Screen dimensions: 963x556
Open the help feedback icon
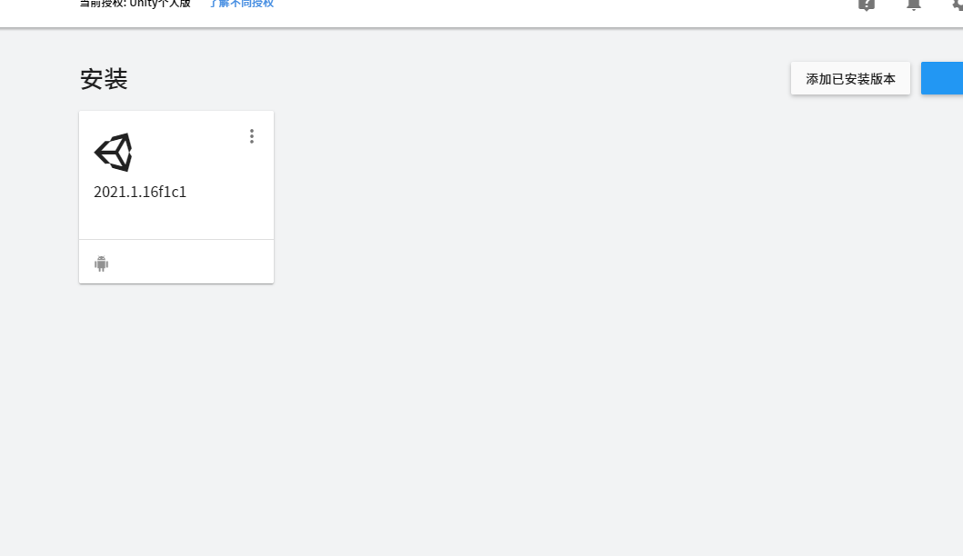click(867, 5)
